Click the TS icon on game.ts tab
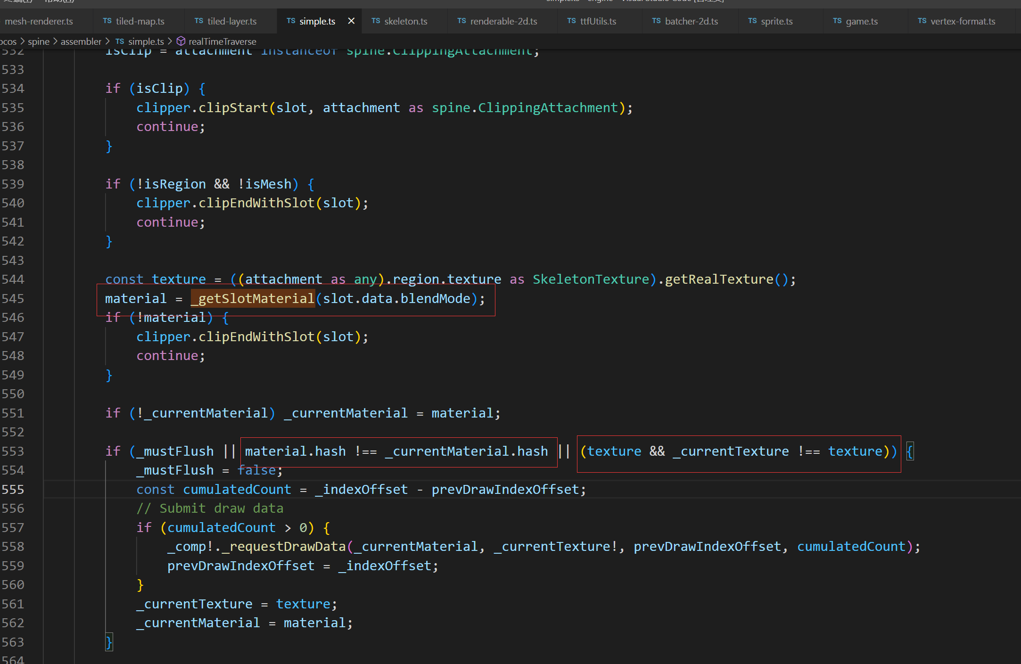The width and height of the screenshot is (1021, 664). coord(837,21)
